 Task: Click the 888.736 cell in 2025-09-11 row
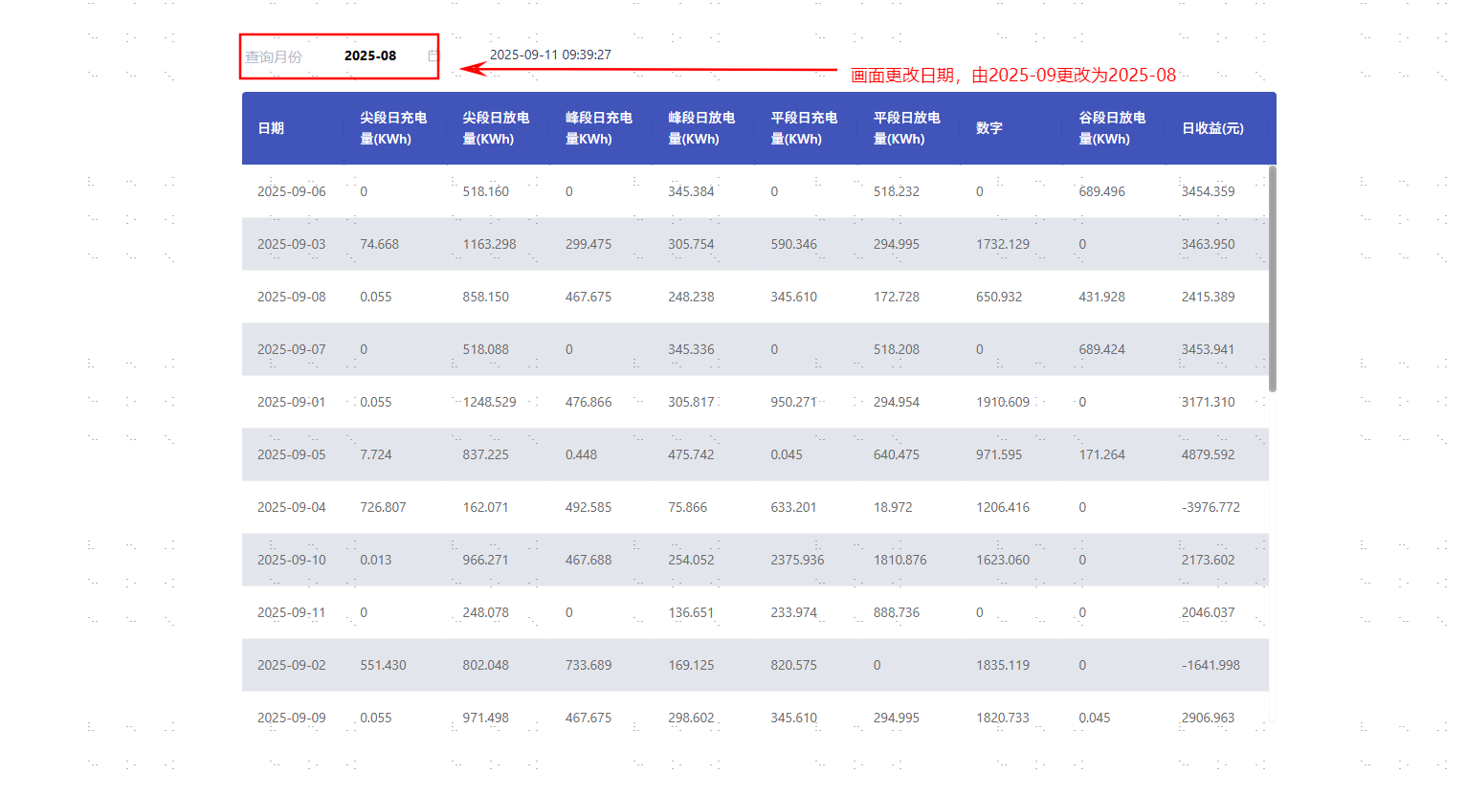897,612
